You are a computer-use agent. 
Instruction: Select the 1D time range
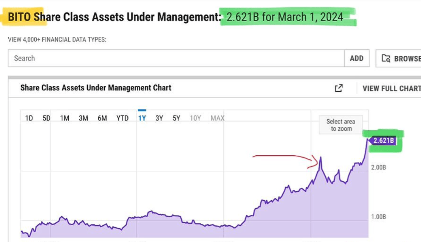pyautogui.click(x=29, y=118)
